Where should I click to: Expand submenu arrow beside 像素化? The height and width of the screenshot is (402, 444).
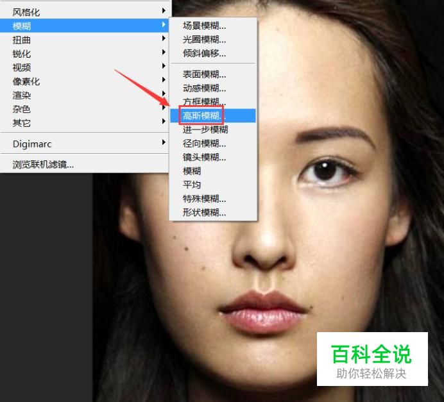point(164,80)
